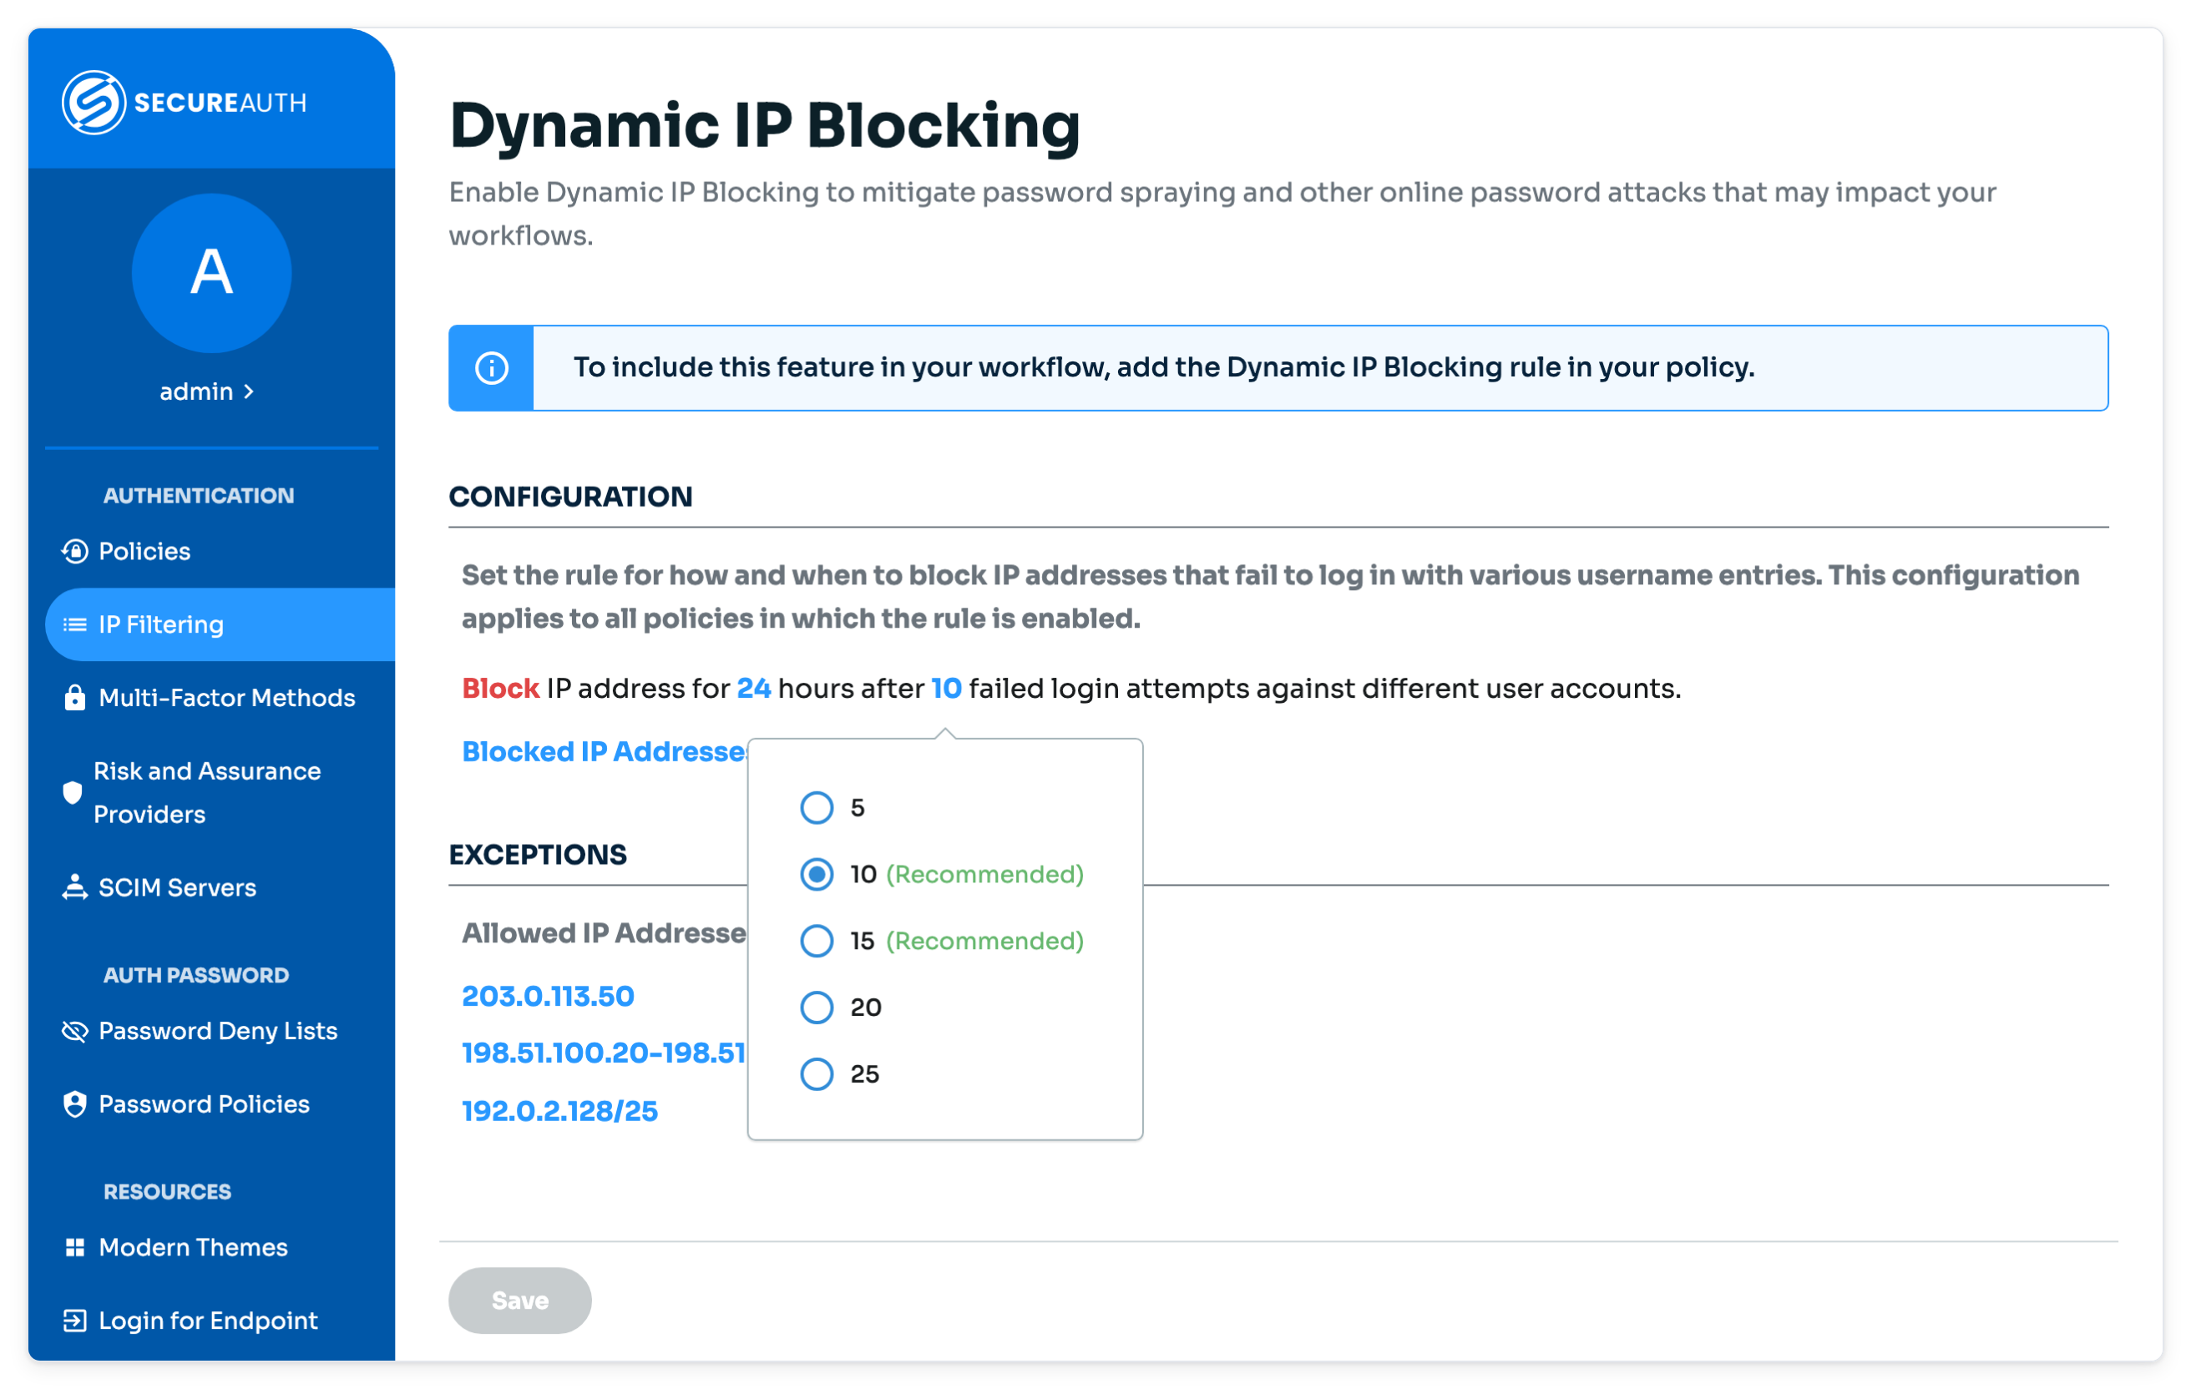Click the Save button
The width and height of the screenshot is (2191, 1389).
[519, 1301]
